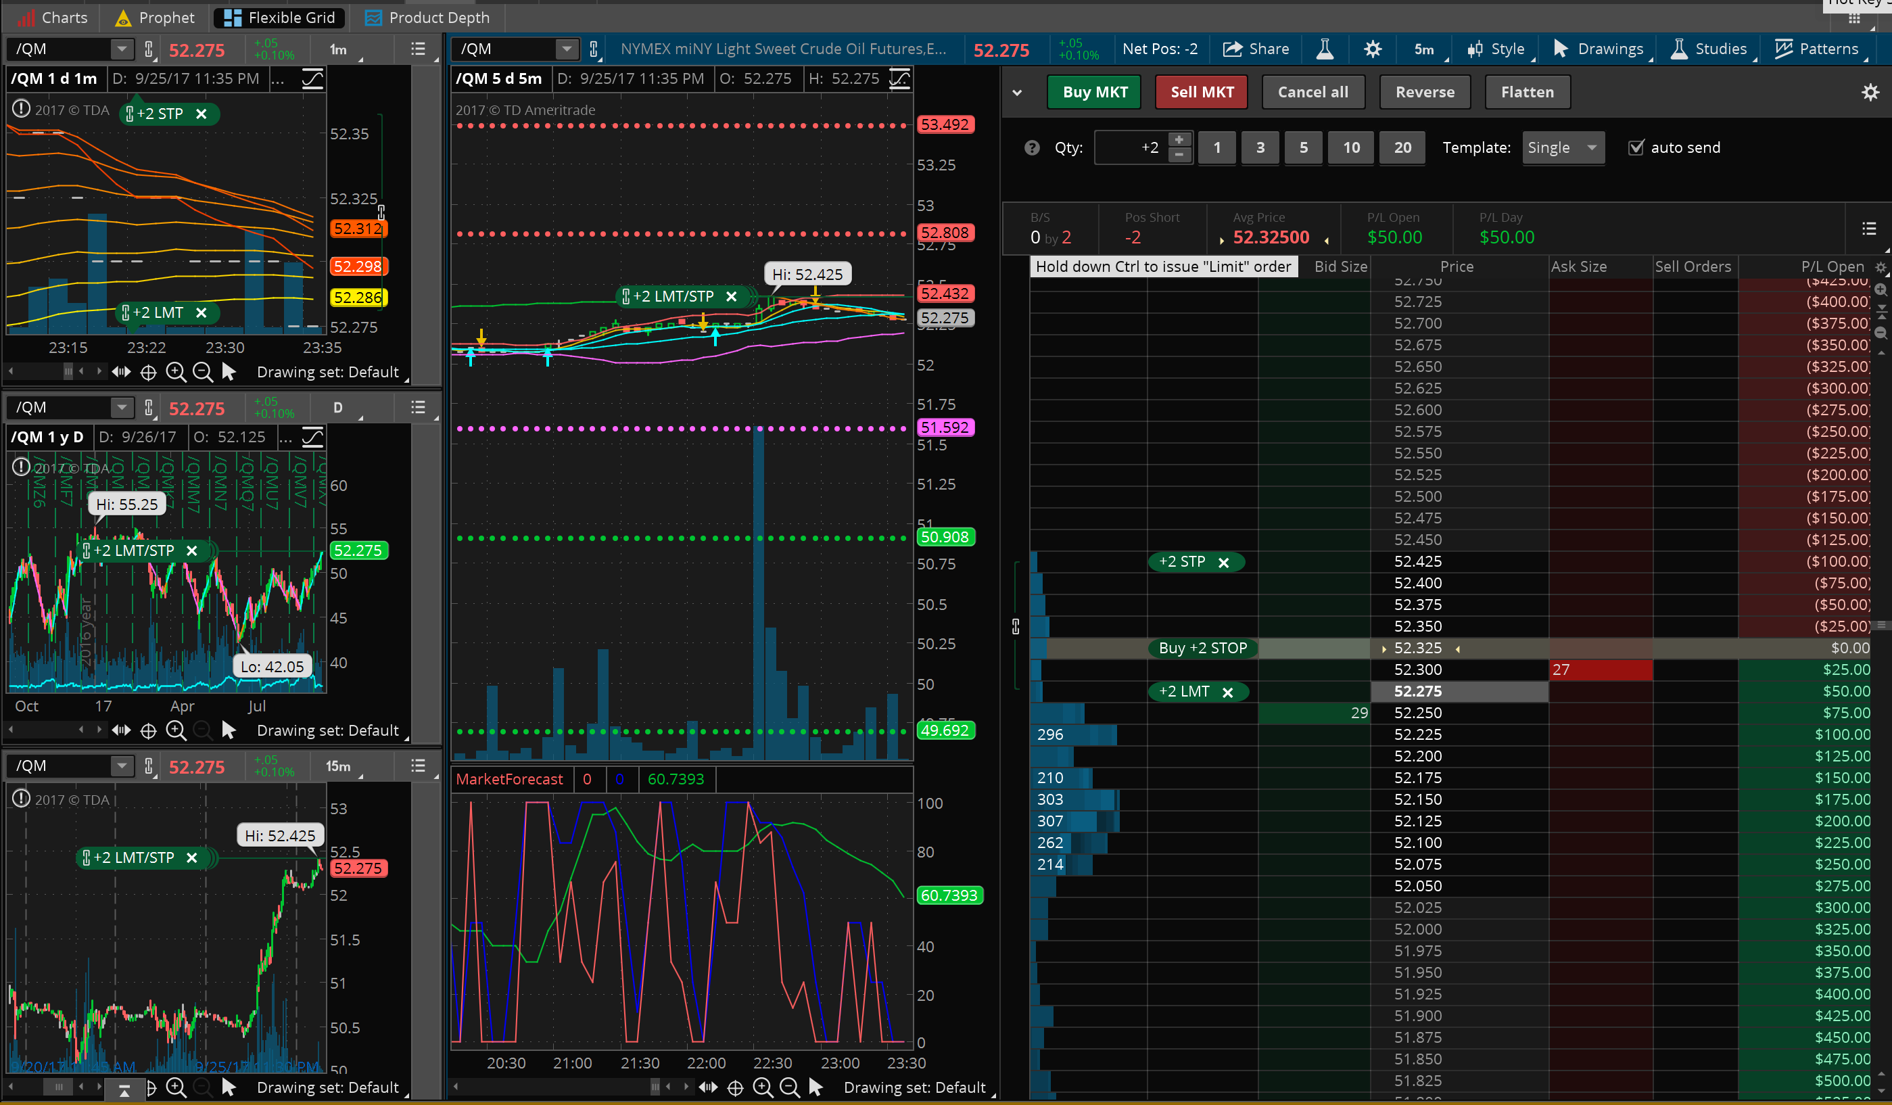This screenshot has height=1105, width=1892.
Task: Zoom in on the 5m chart
Action: tap(762, 1087)
